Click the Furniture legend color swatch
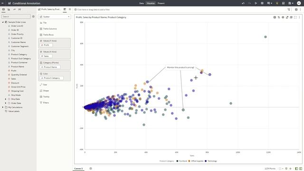The image size is (304, 171). [177, 161]
